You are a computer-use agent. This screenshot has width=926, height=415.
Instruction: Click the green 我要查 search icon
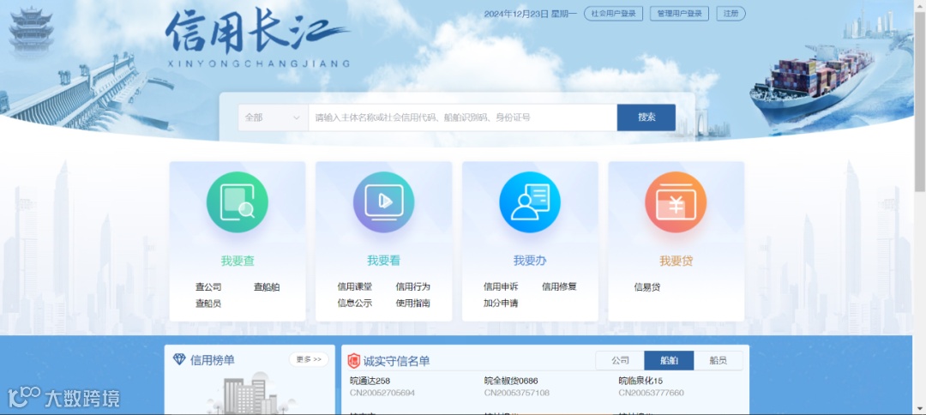pos(238,202)
